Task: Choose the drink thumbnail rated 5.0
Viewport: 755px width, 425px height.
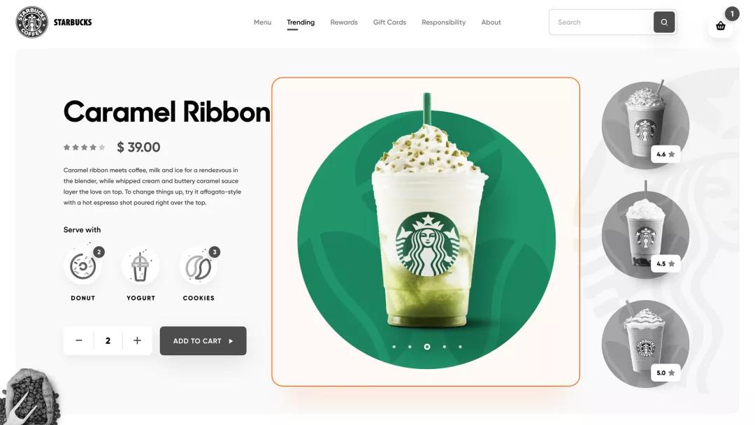Action: tap(645, 344)
